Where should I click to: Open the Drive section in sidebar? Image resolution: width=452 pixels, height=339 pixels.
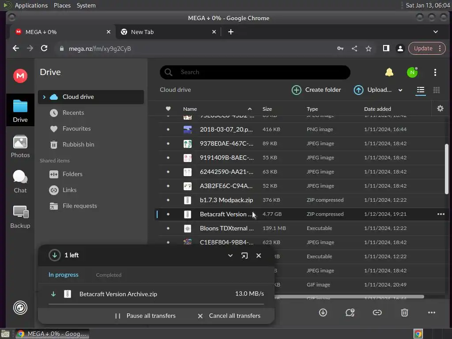(x=20, y=110)
